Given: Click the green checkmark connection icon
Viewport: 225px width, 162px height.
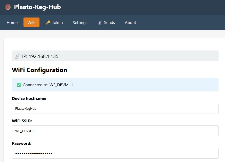Looking at the screenshot, I should (x=19, y=85).
